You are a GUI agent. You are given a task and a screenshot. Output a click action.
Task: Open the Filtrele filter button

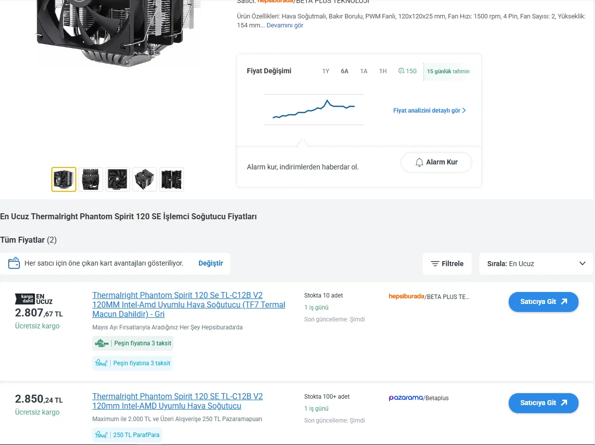coord(447,264)
